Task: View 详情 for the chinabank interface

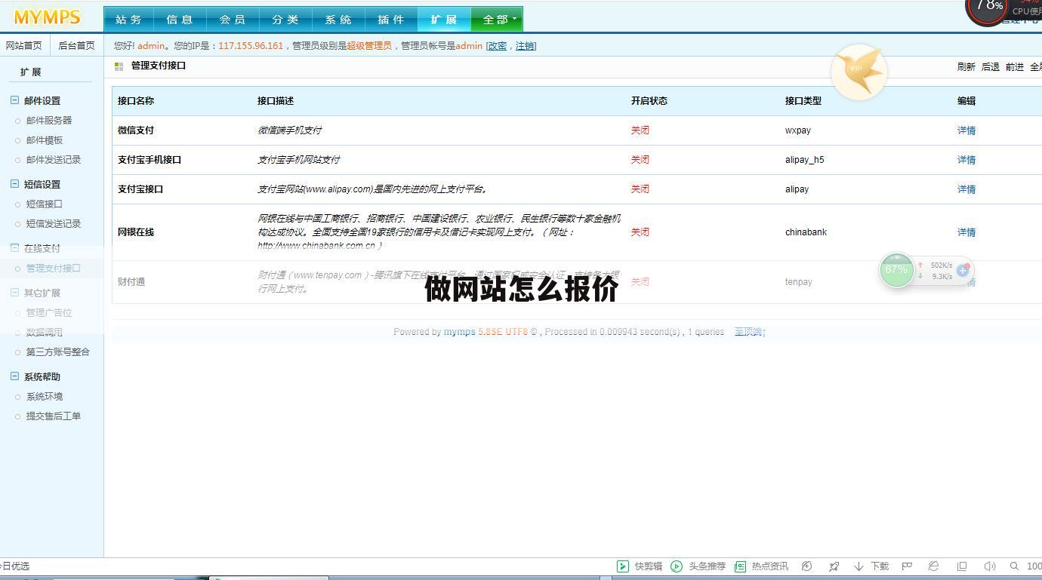Action: coord(966,232)
